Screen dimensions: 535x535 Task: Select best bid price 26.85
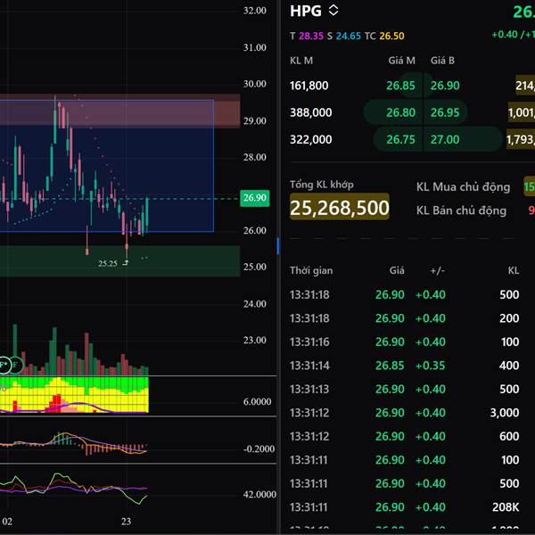point(400,86)
